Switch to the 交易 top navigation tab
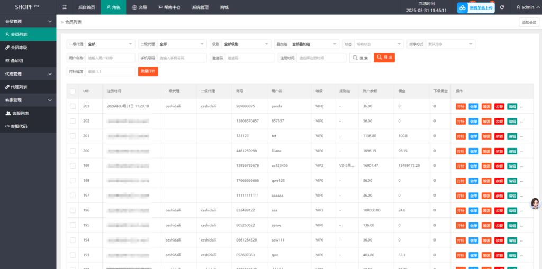This screenshot has width=542, height=269. [140, 7]
